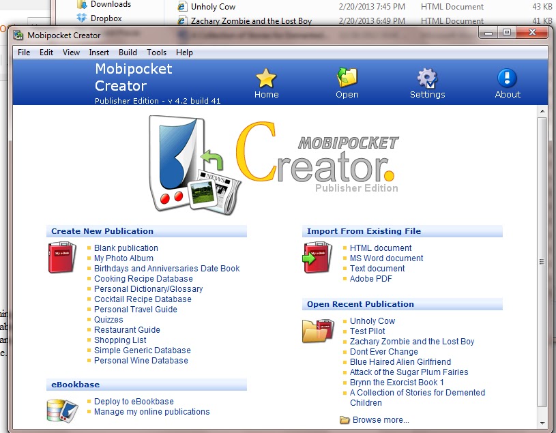The image size is (556, 433).
Task: Open the File menu
Action: point(24,53)
